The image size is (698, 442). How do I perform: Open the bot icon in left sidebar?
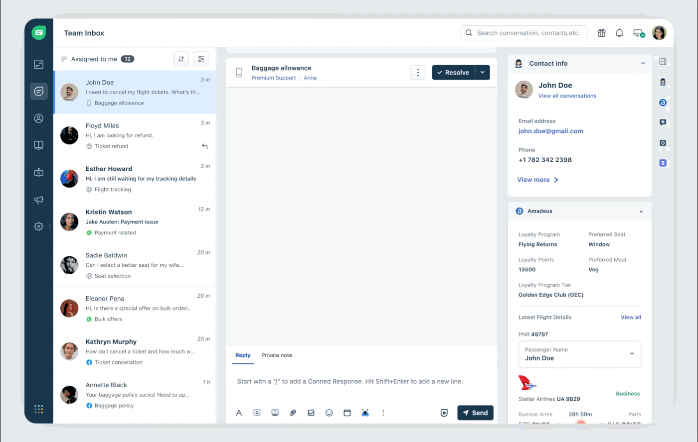point(38,173)
